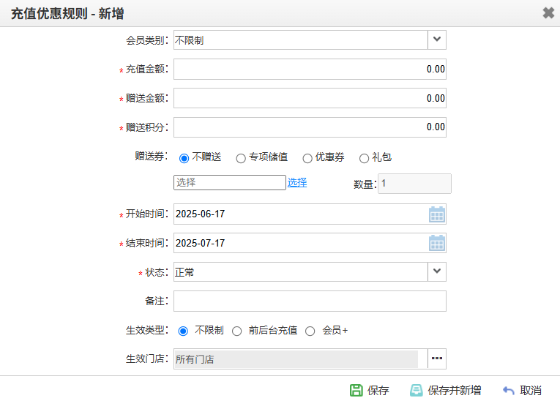Select 前后台充值 effect type
This screenshot has width=560, height=409.
click(x=236, y=331)
